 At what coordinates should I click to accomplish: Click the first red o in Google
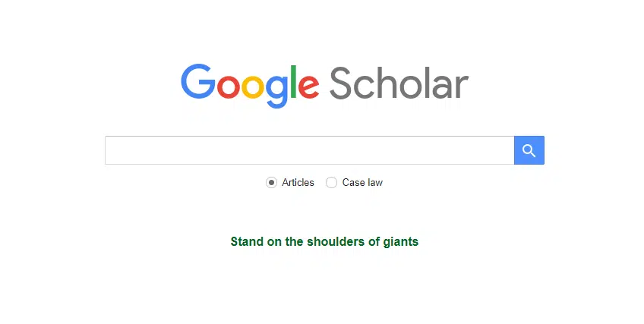coord(229,86)
